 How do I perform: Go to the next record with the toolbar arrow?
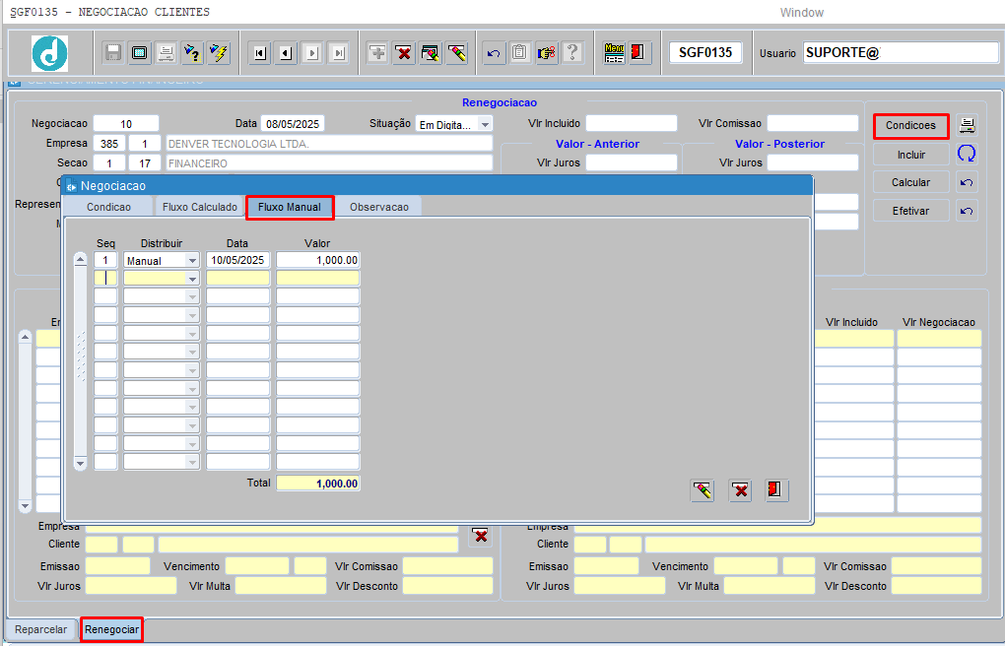[312, 53]
